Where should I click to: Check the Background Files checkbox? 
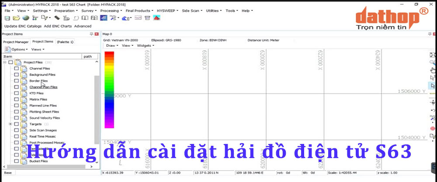[x=17, y=75]
